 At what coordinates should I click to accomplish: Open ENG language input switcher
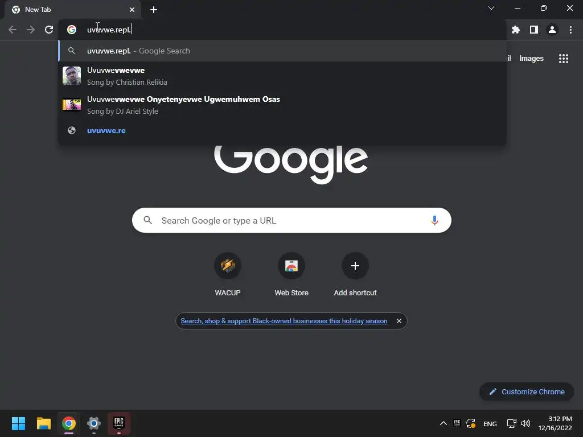490,423
